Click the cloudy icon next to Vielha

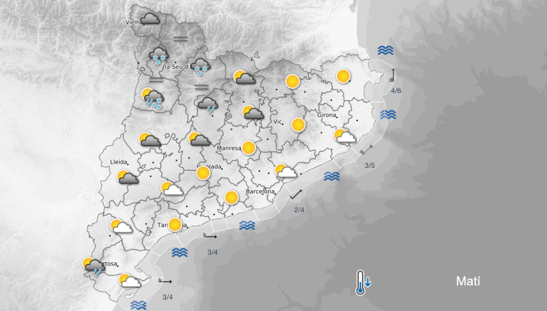pos(150,19)
